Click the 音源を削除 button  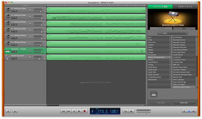(161, 103)
